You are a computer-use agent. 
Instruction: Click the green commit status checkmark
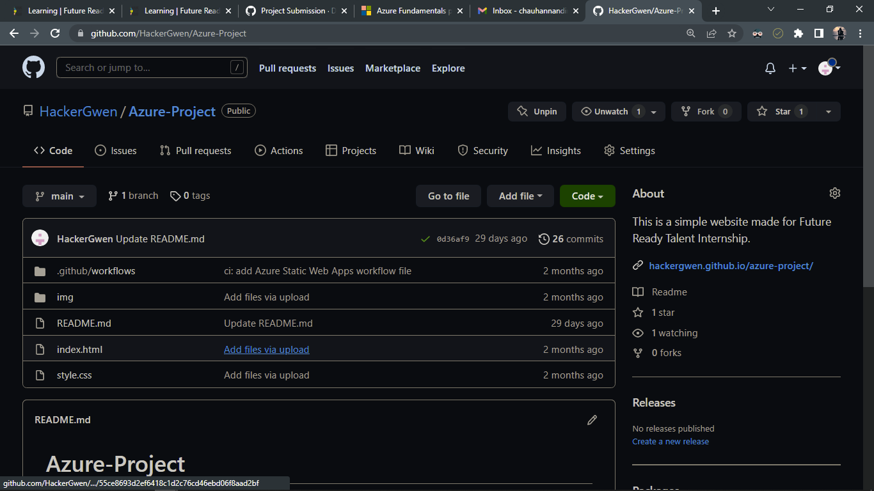click(425, 239)
